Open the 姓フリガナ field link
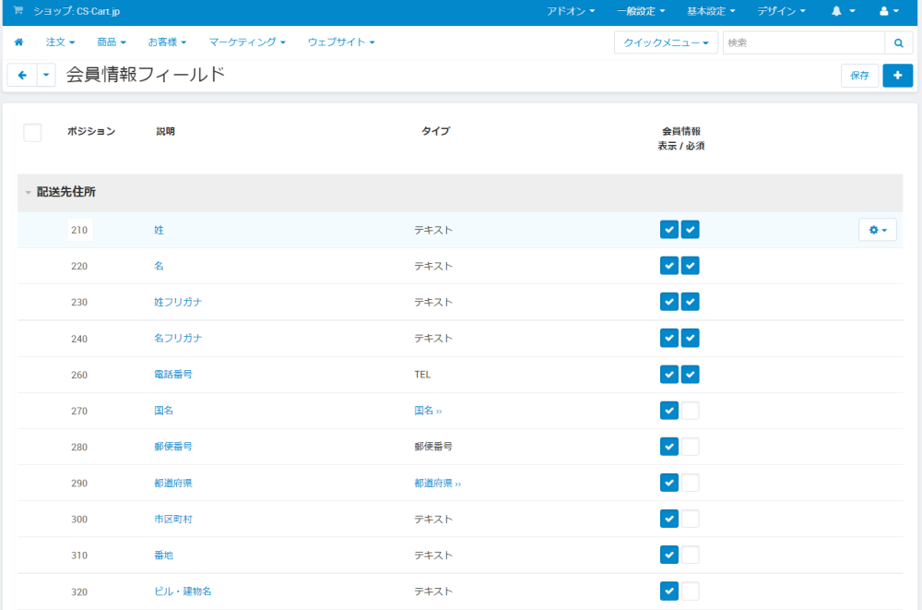This screenshot has width=922, height=610. point(178,302)
